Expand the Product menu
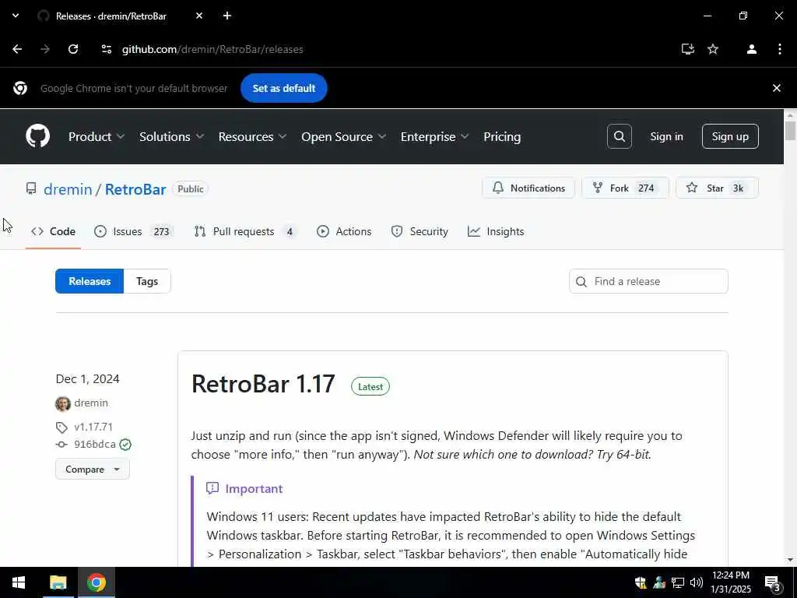 (97, 137)
